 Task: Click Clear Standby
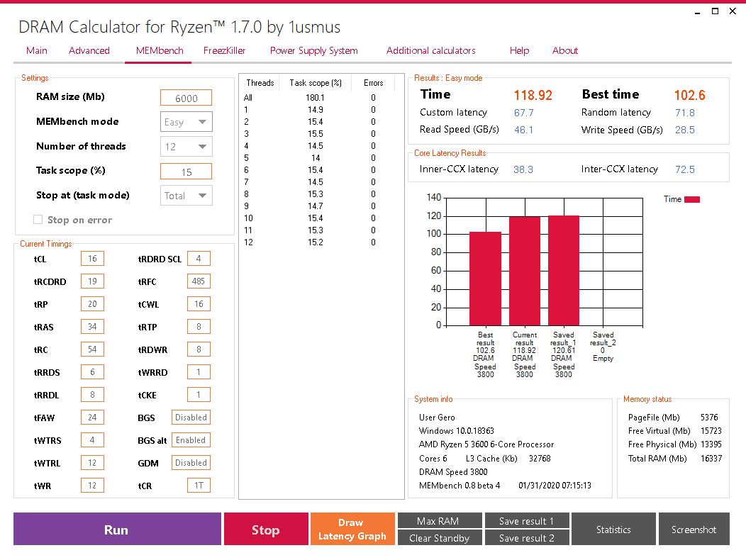click(x=440, y=538)
